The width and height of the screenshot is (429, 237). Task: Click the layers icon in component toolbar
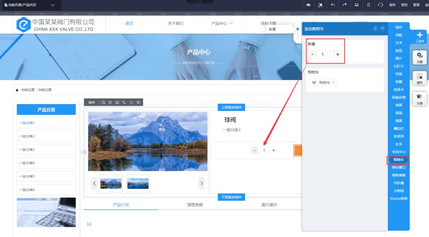117,102
